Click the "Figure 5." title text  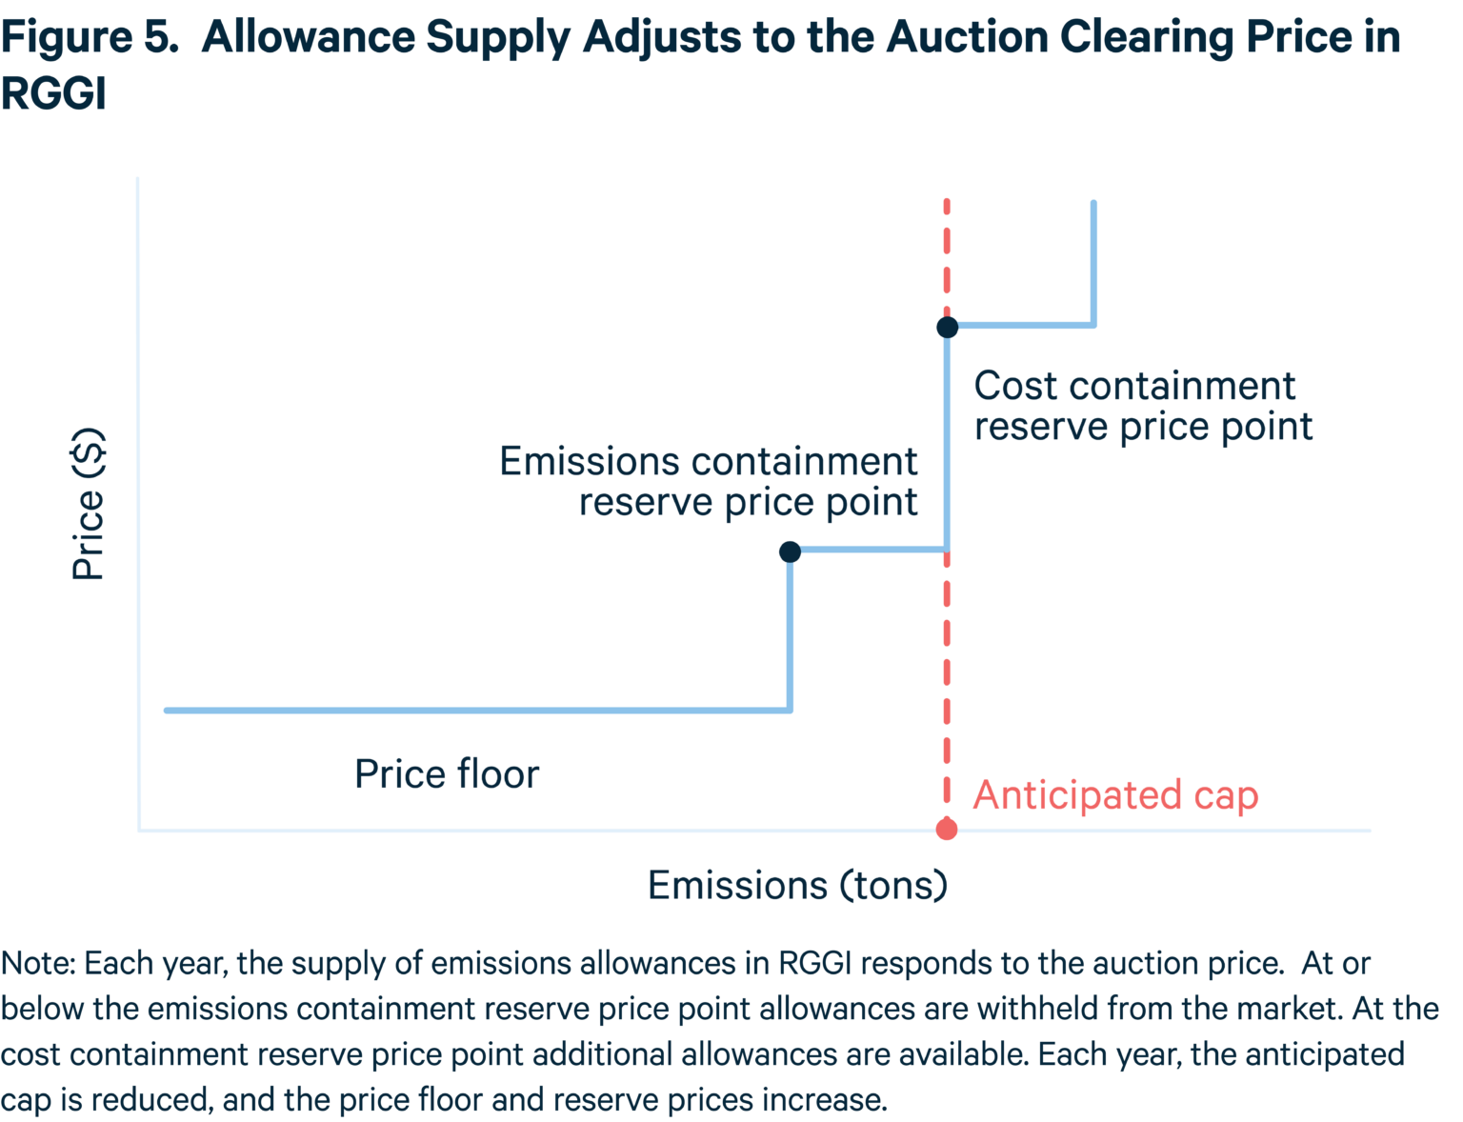pos(90,37)
